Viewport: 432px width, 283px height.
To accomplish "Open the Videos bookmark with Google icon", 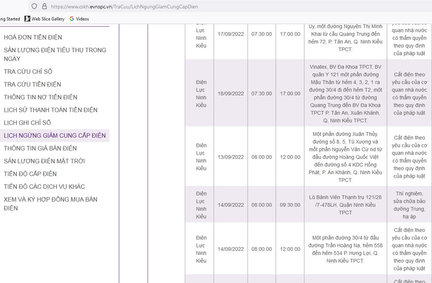I will click(x=79, y=19).
